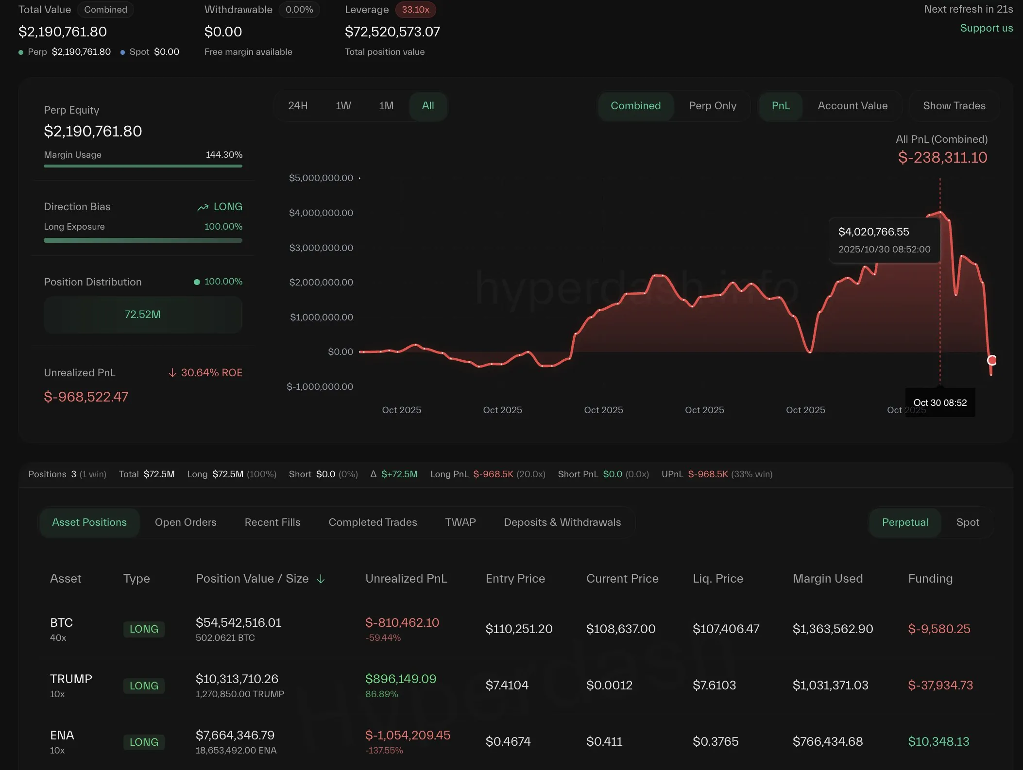This screenshot has height=770, width=1023.
Task: Click the Support us link
Action: 986,28
